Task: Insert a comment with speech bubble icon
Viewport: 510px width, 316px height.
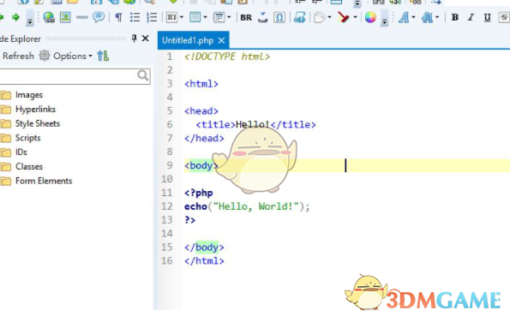Action: (x=99, y=17)
